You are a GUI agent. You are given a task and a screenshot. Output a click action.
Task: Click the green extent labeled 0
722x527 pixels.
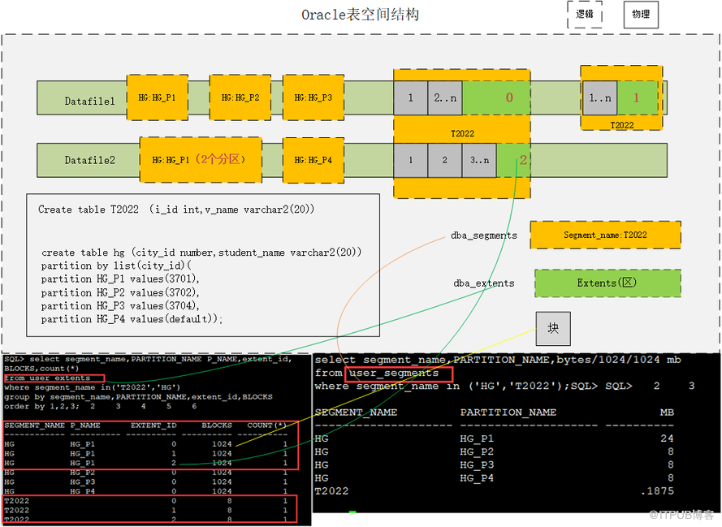pyautogui.click(x=496, y=97)
